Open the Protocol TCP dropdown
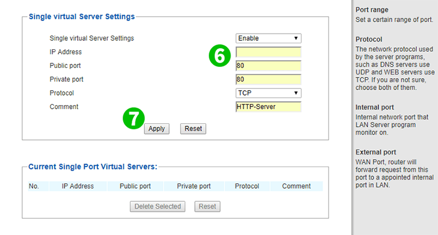The height and width of the screenshot is (235, 438). (268, 93)
